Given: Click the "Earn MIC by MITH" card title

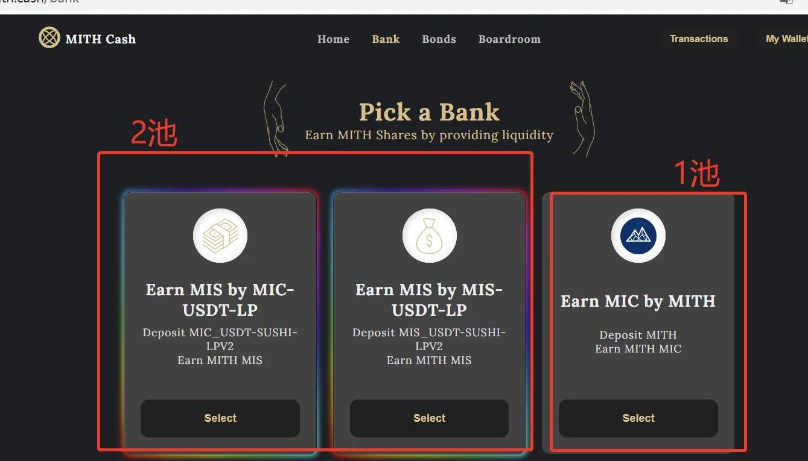Looking at the screenshot, I should [x=638, y=301].
